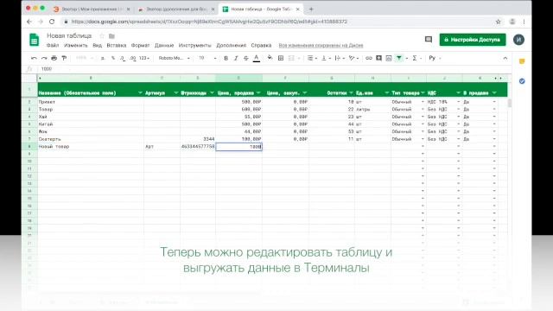Switch to the first Эвотор browser tab

pos(92,10)
